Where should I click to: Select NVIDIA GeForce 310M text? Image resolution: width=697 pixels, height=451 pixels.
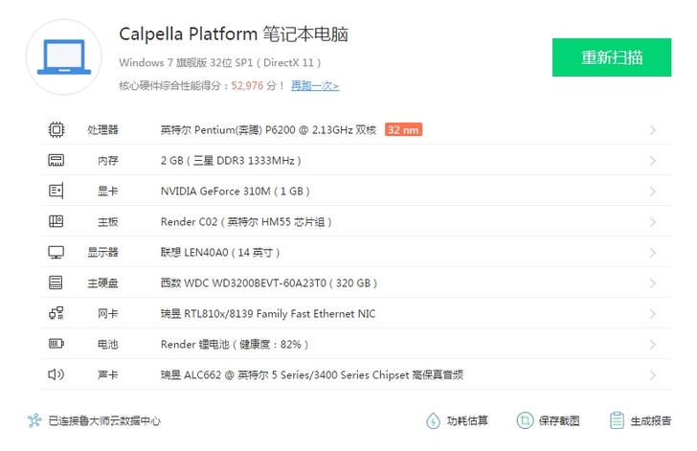click(236, 192)
